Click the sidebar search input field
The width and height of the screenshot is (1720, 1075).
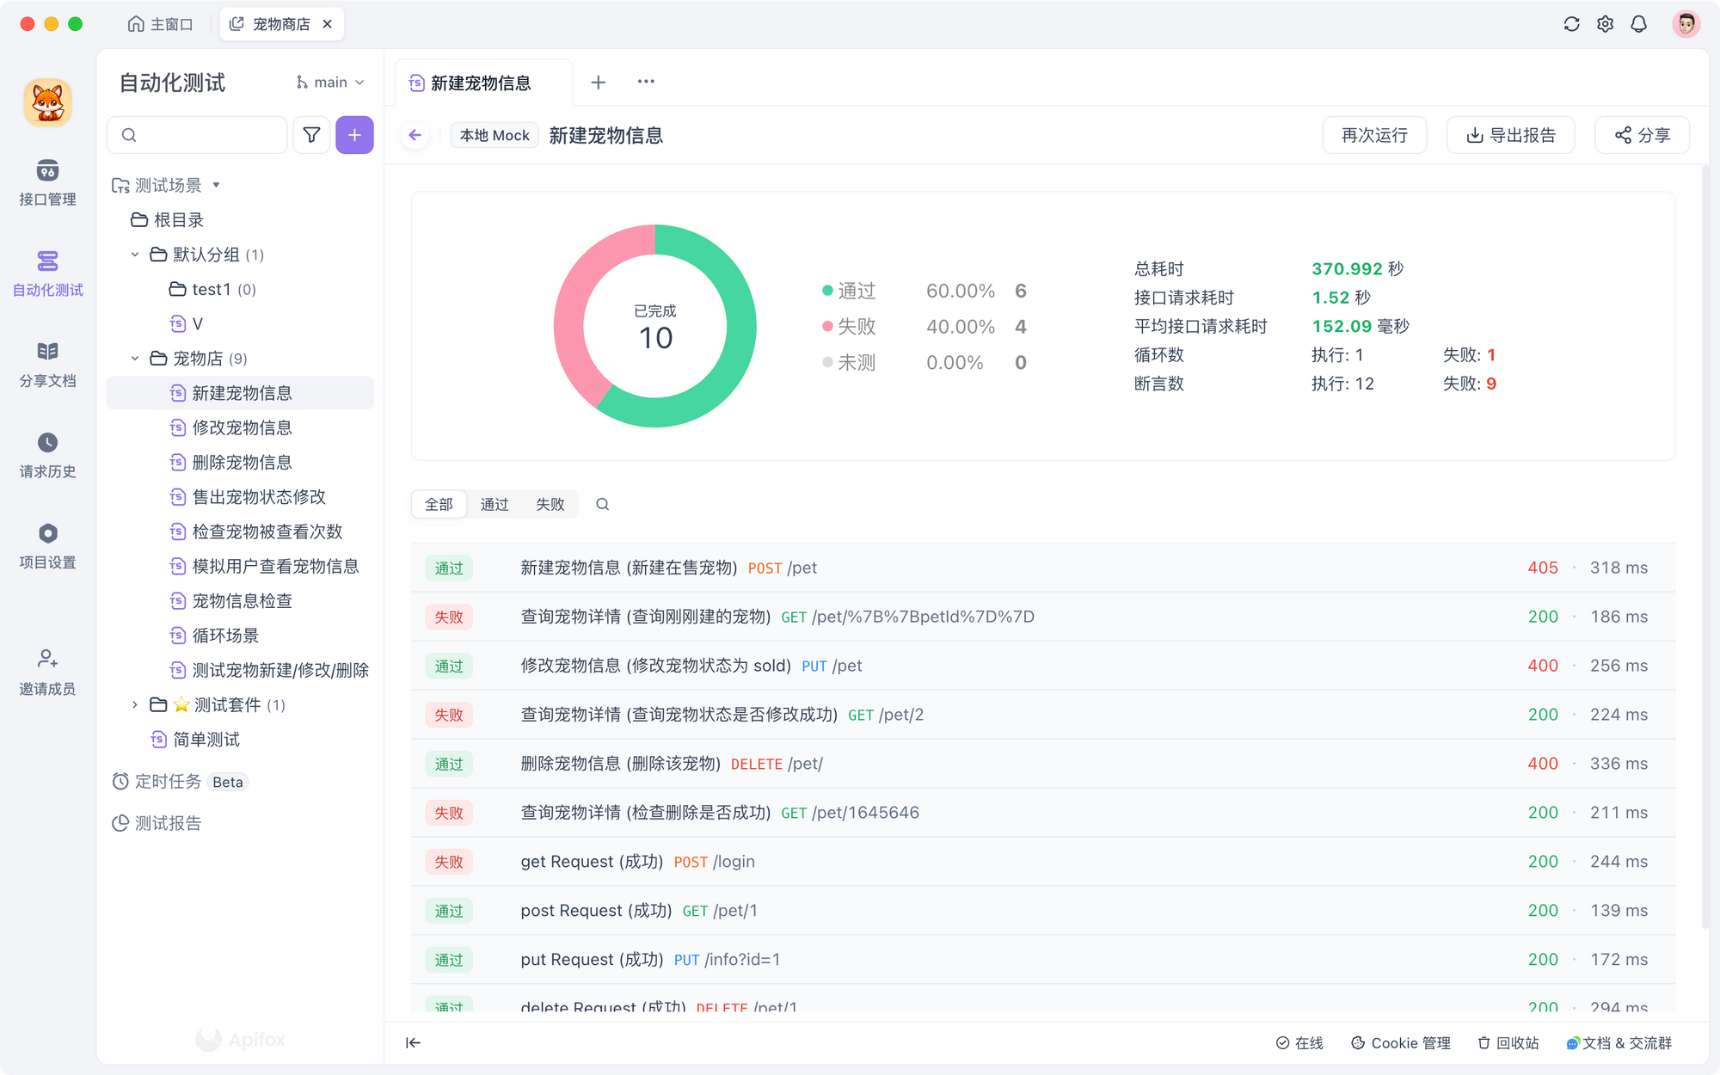click(x=206, y=135)
